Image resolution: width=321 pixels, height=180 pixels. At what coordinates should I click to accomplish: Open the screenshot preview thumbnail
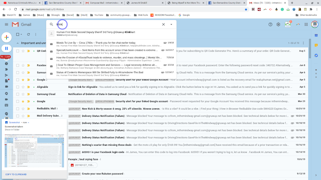34,151
